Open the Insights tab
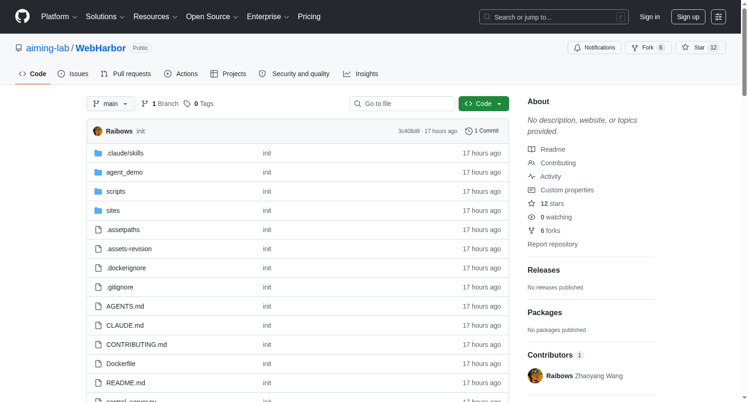 point(360,74)
